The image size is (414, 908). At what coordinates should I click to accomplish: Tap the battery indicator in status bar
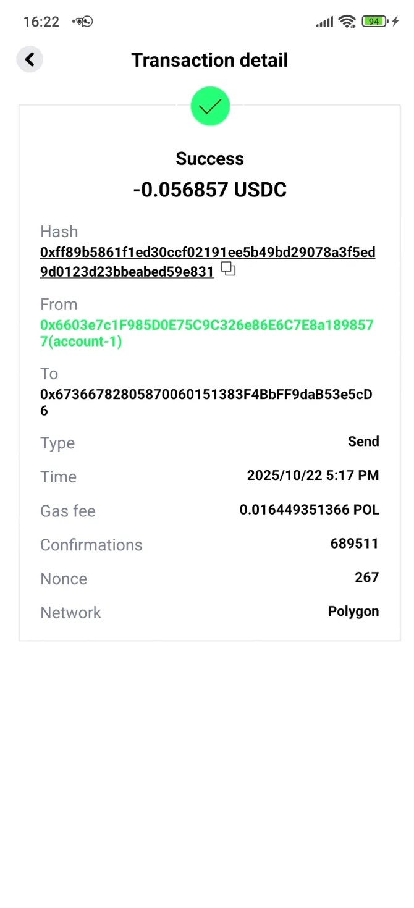coord(374,21)
